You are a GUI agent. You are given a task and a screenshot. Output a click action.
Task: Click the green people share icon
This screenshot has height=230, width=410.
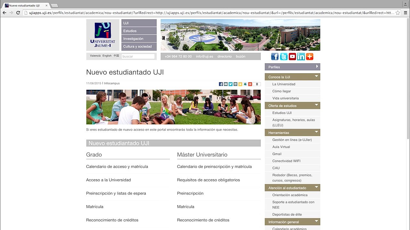pyautogui.click(x=245, y=84)
